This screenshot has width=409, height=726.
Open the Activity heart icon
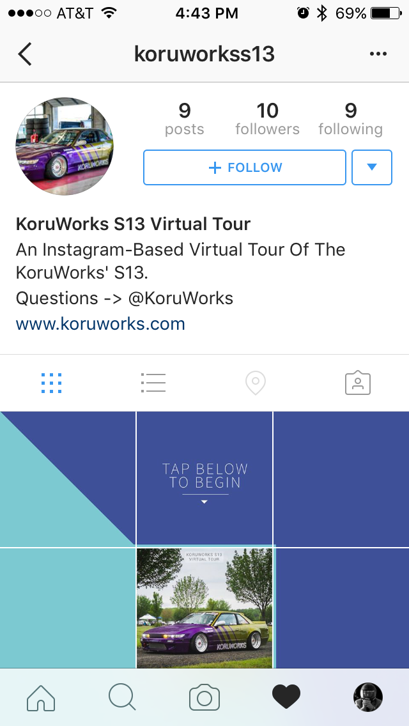click(286, 697)
